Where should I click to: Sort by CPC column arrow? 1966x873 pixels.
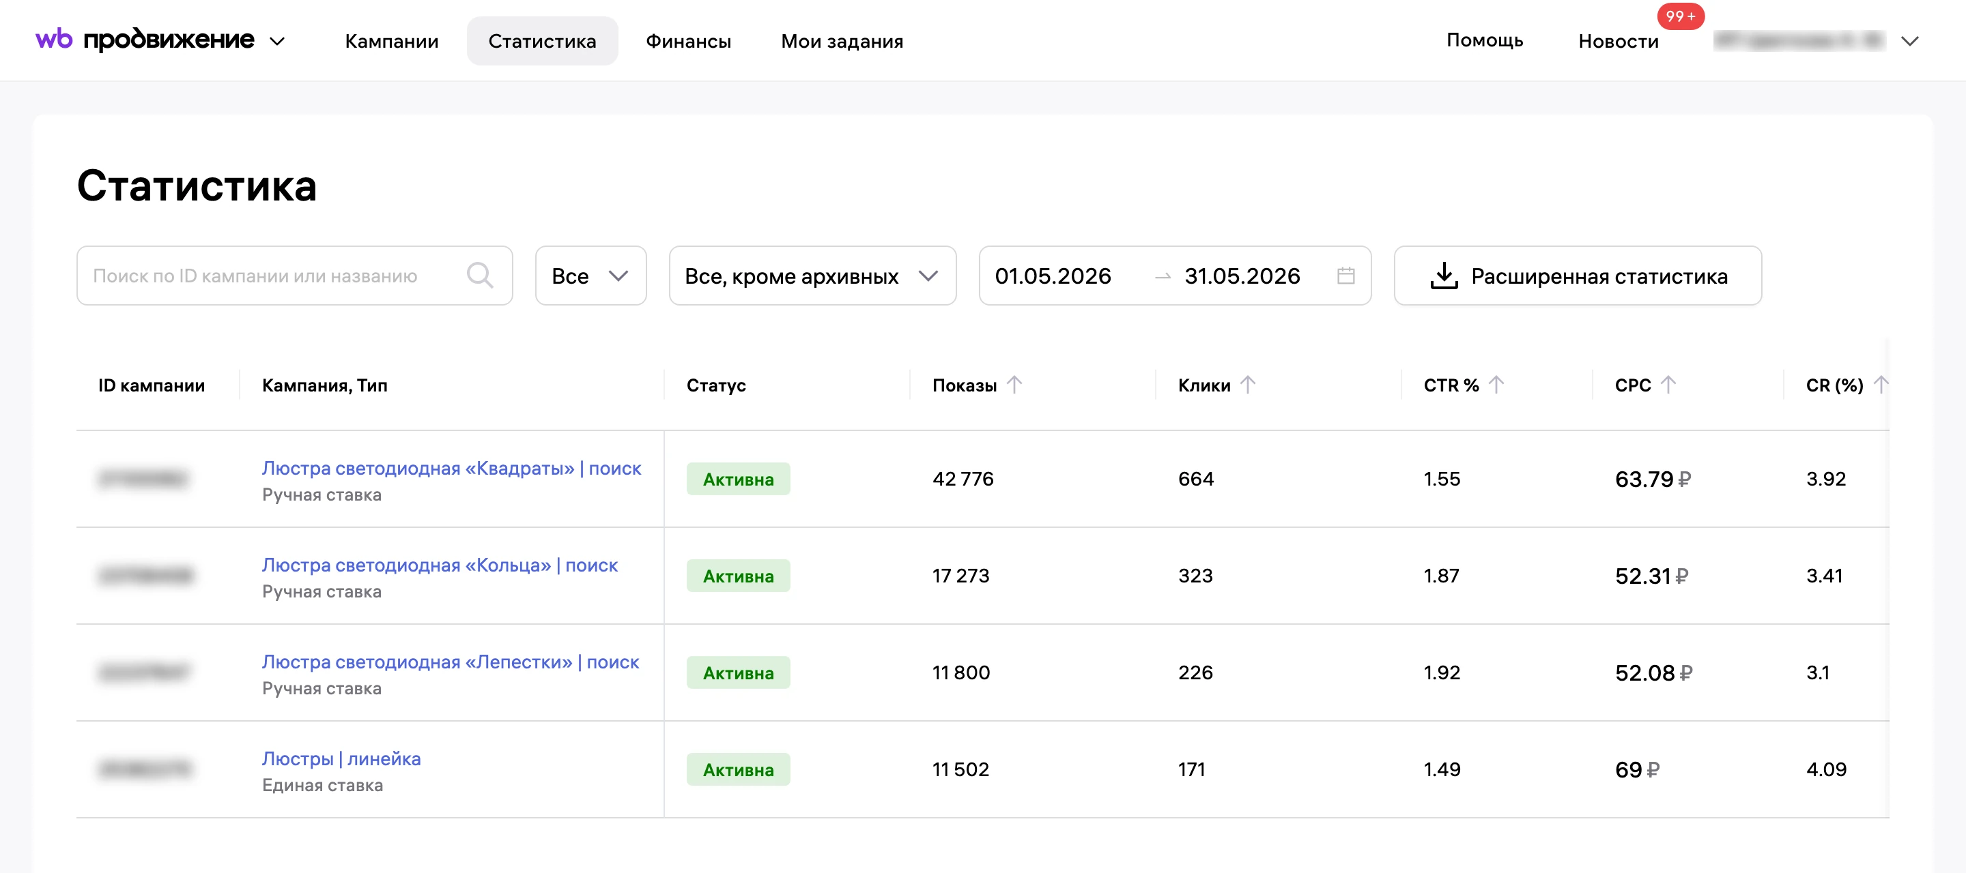pyautogui.click(x=1668, y=384)
